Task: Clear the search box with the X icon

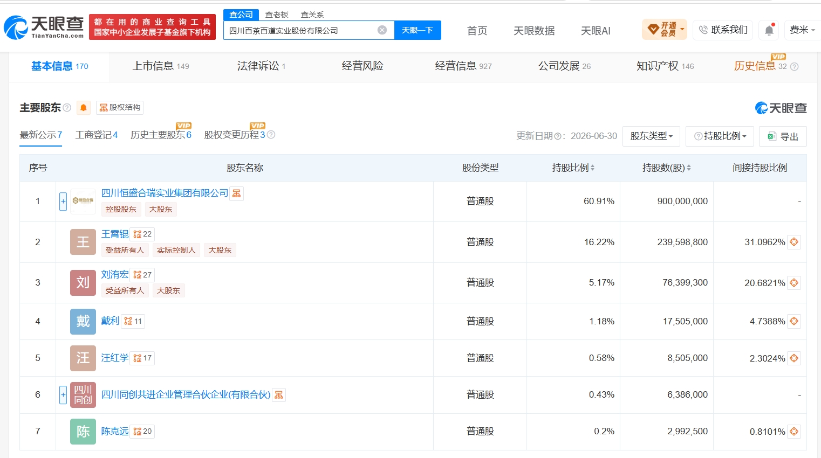Action: (x=382, y=30)
